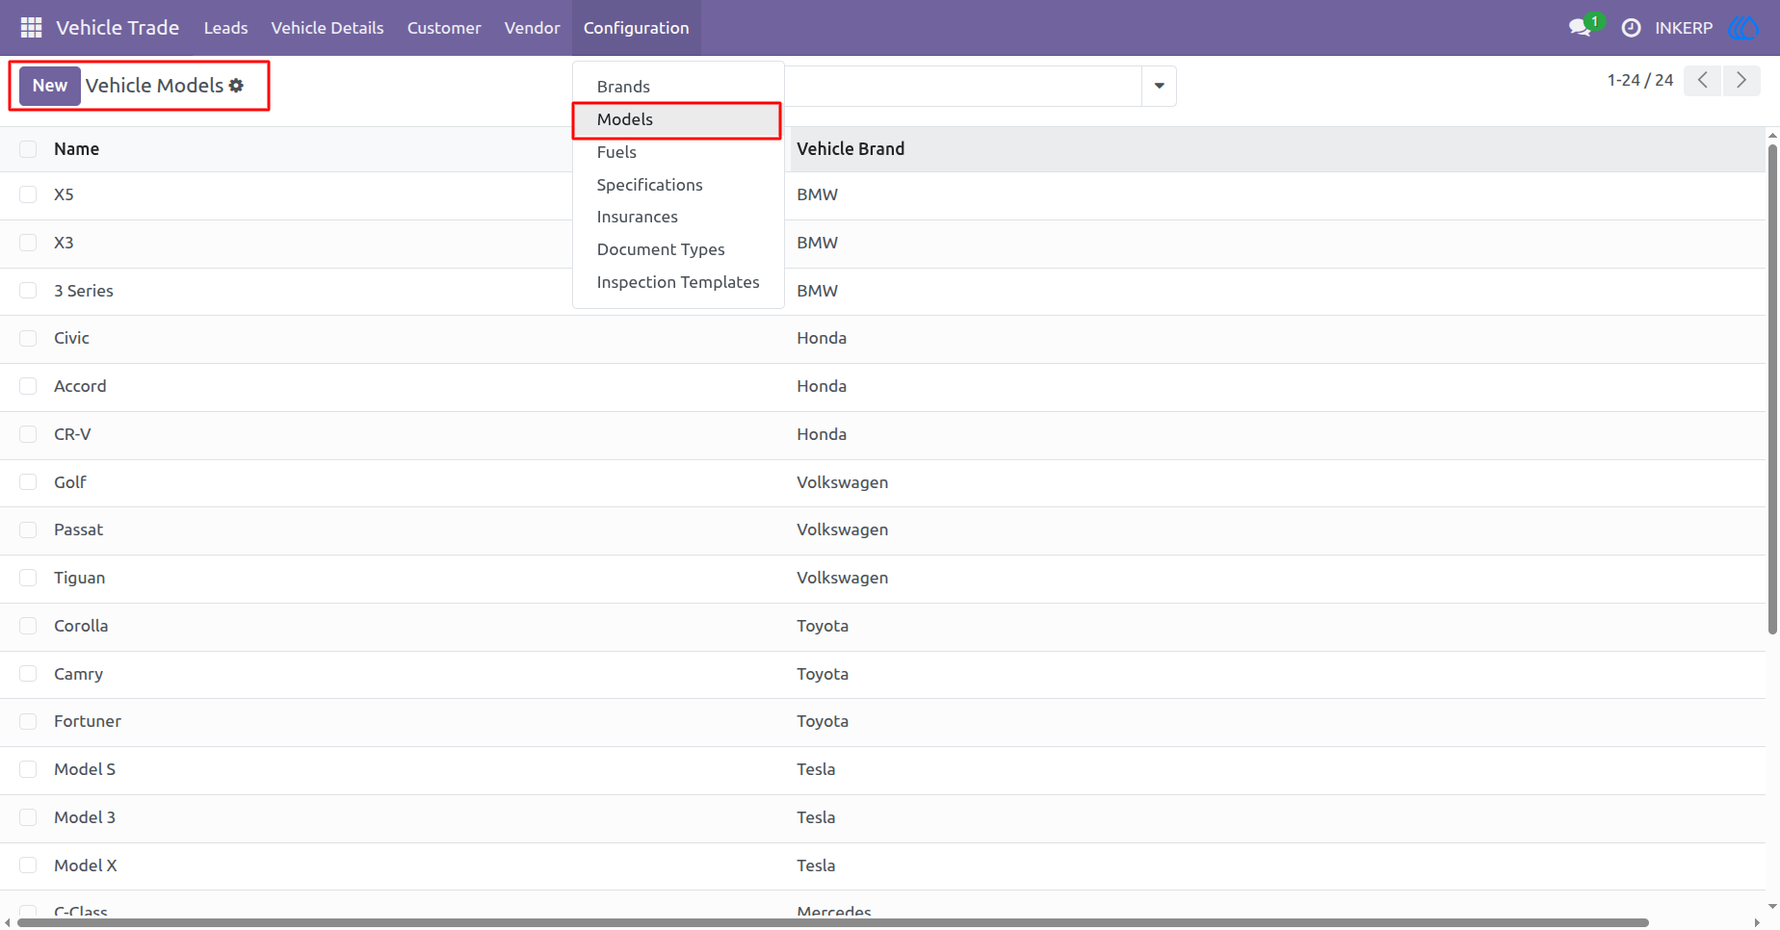Open the activities clock icon
The height and width of the screenshot is (930, 1780).
pyautogui.click(x=1631, y=28)
